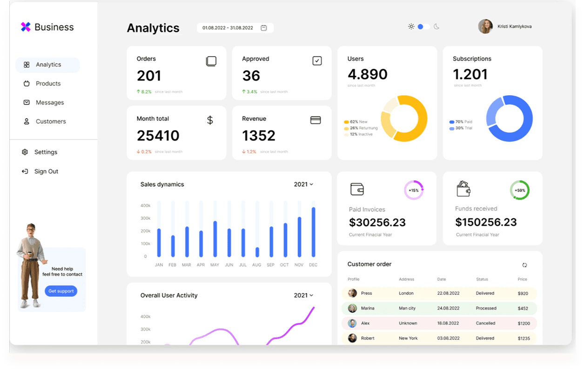The width and height of the screenshot is (585, 372).
Task: Open the 2021 dropdown on Overall User Activity
Action: pyautogui.click(x=303, y=295)
